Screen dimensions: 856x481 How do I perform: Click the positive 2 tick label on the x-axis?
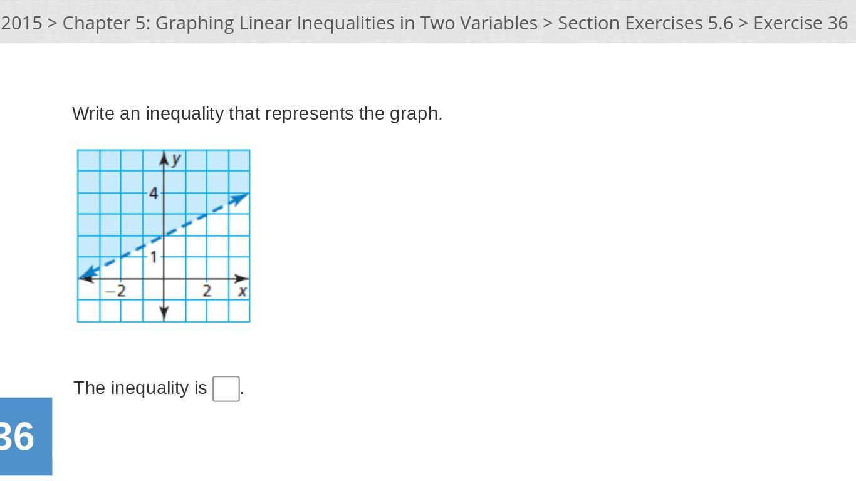tap(206, 291)
